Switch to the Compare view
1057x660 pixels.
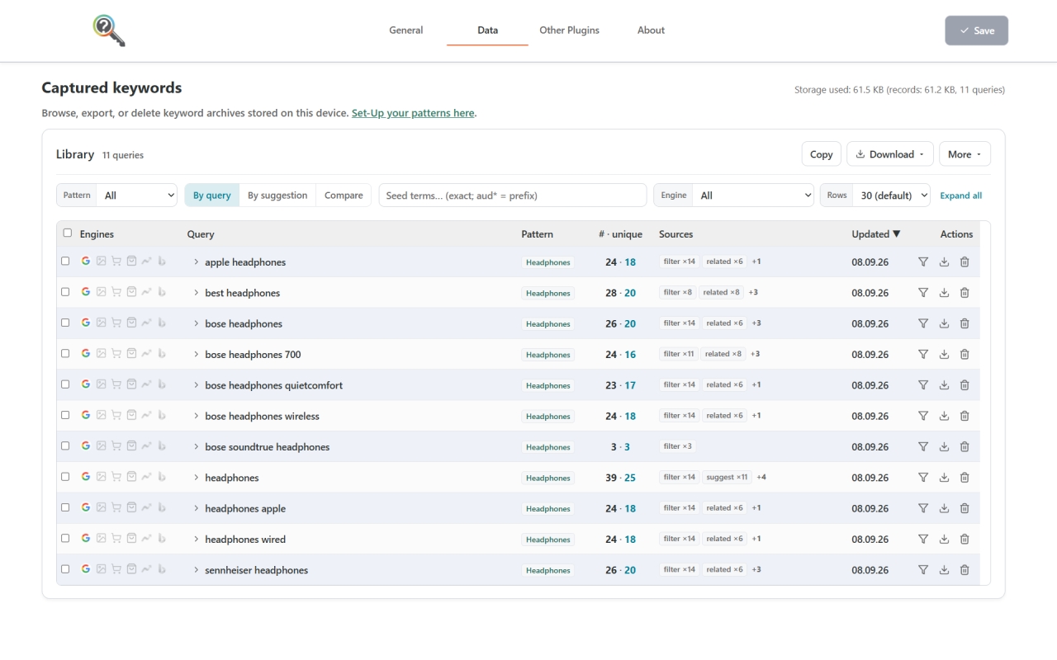pyautogui.click(x=344, y=196)
